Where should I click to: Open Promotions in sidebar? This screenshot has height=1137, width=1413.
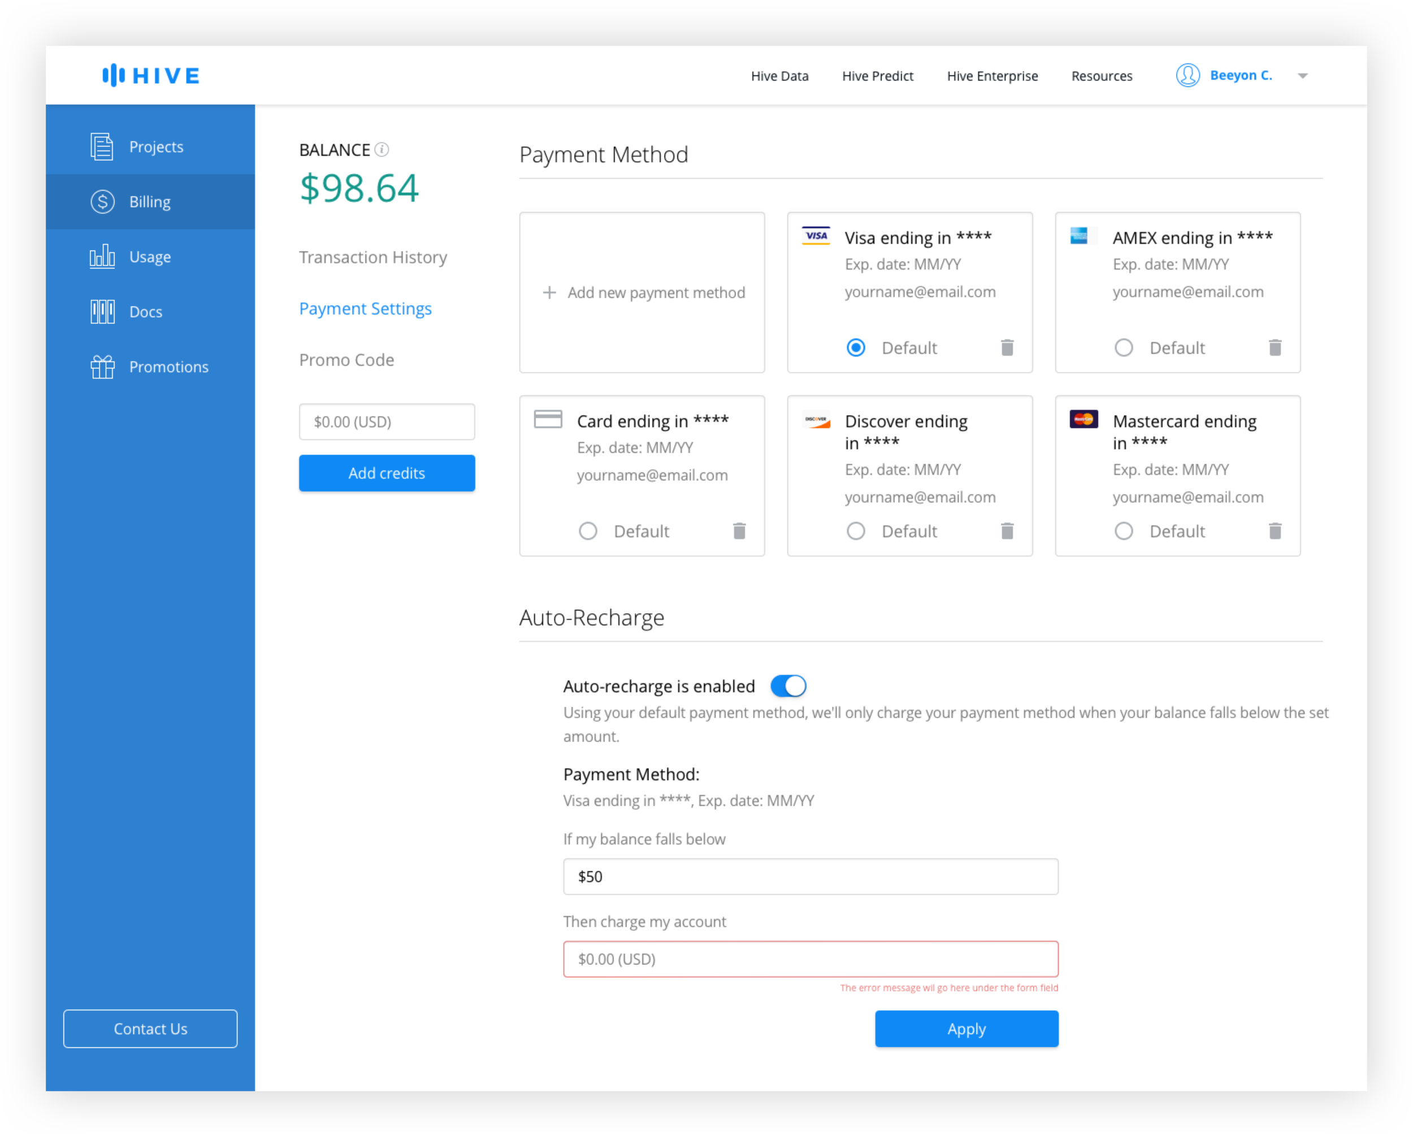[150, 366]
